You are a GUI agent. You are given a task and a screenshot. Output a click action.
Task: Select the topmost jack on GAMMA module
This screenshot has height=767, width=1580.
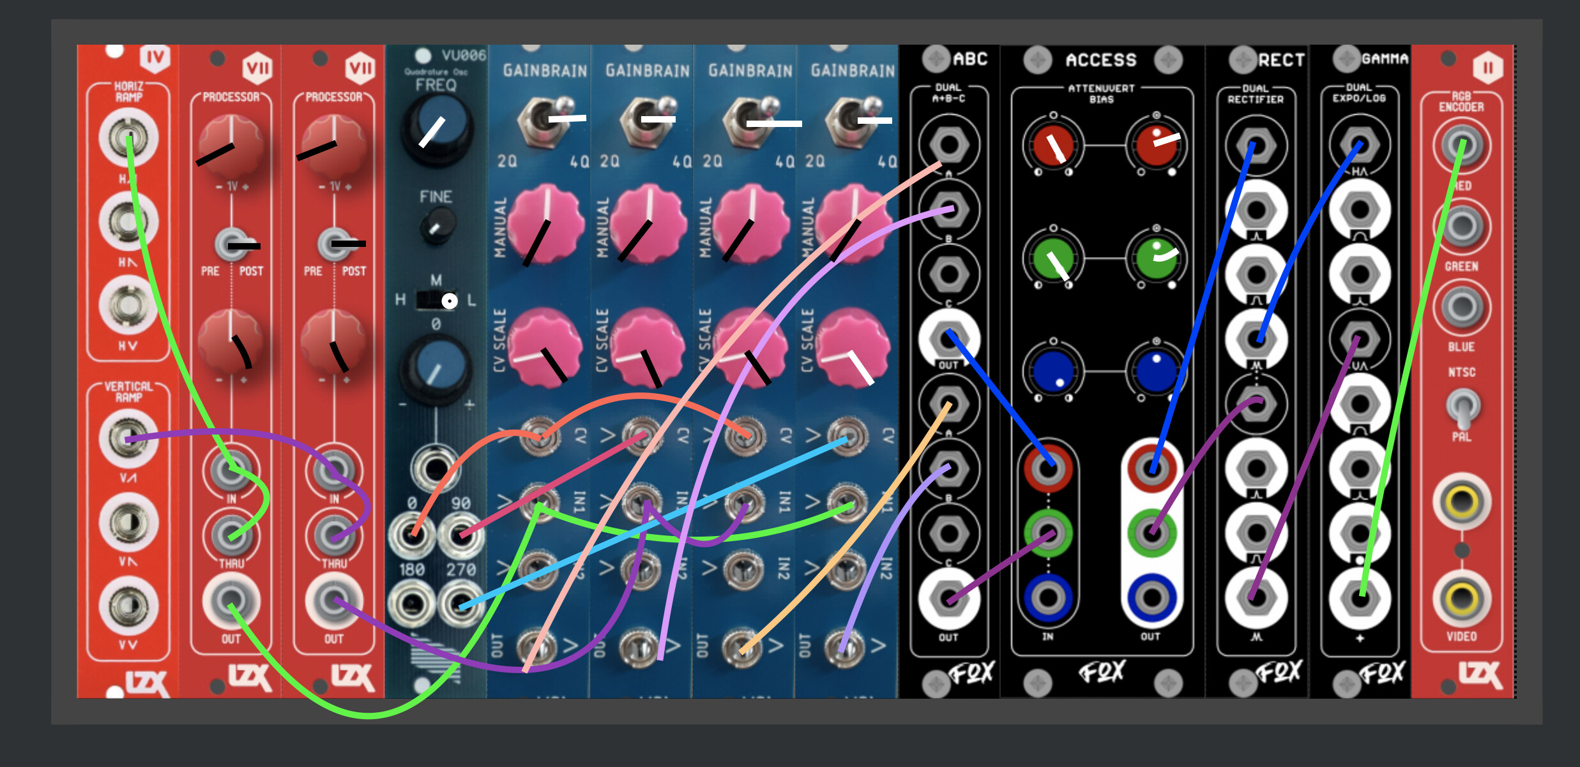coord(1360,145)
